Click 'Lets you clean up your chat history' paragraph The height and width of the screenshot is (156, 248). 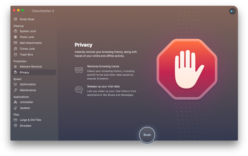(112, 93)
